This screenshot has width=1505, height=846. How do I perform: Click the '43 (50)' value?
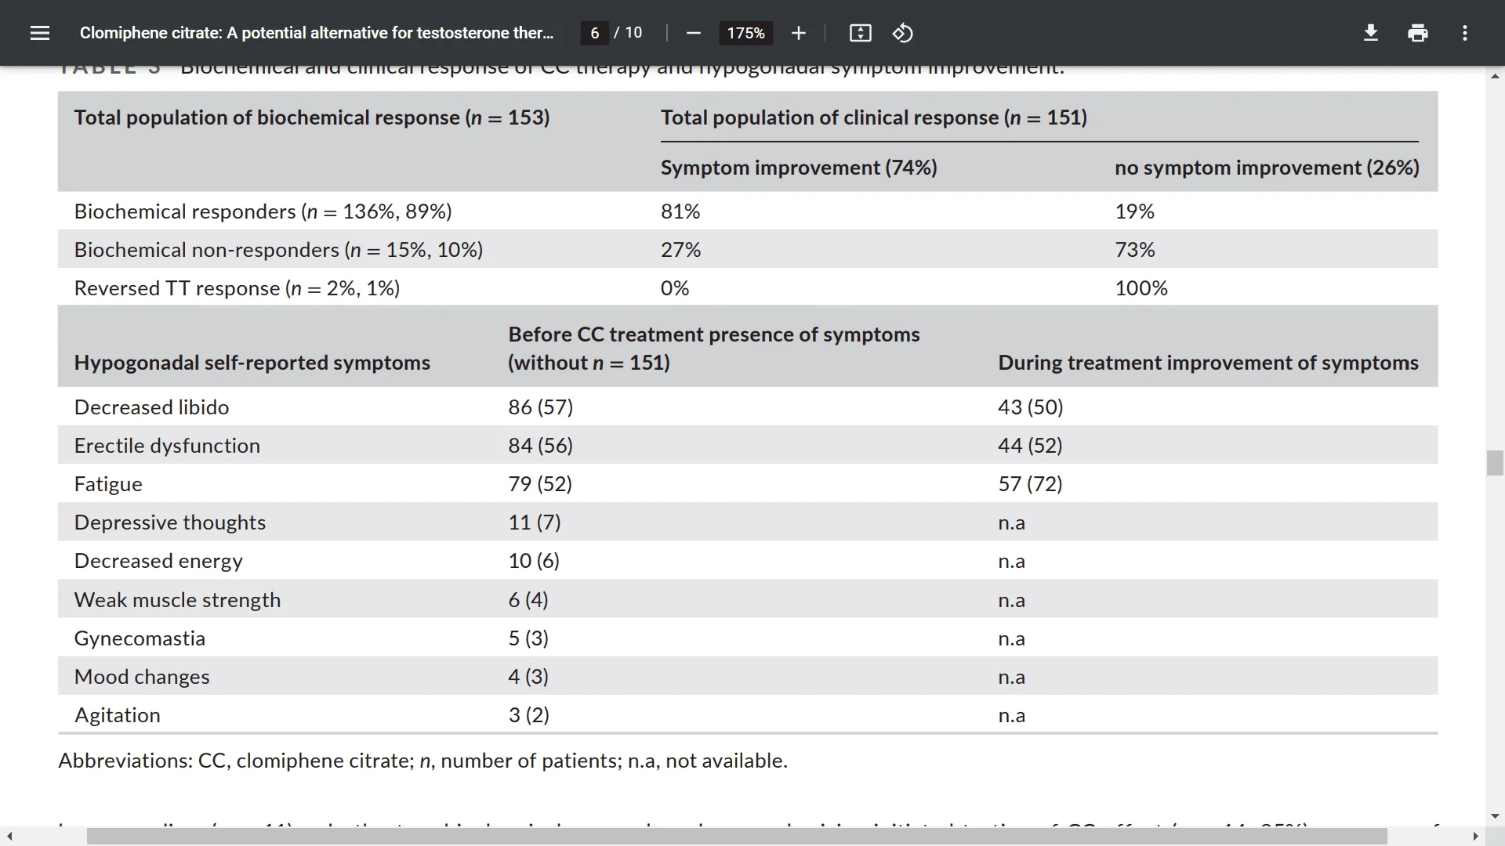click(1031, 407)
